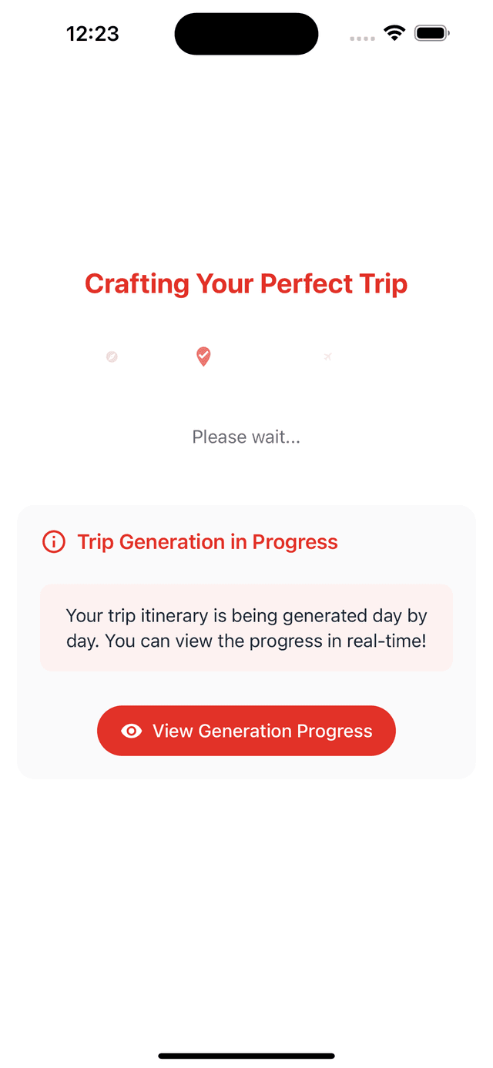
Task: Click the real-time progress message text
Action: pyautogui.click(x=246, y=628)
